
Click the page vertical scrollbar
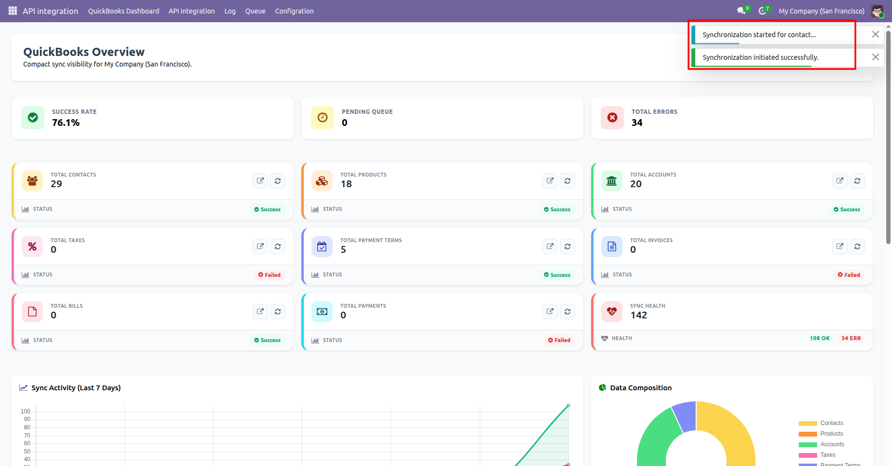[x=888, y=137]
